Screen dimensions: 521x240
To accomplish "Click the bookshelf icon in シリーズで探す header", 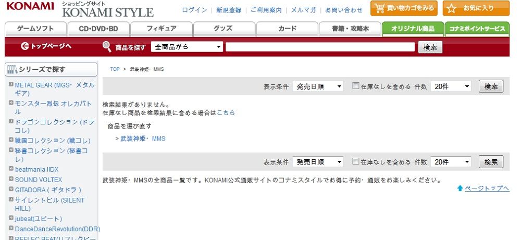I will click(13, 69).
